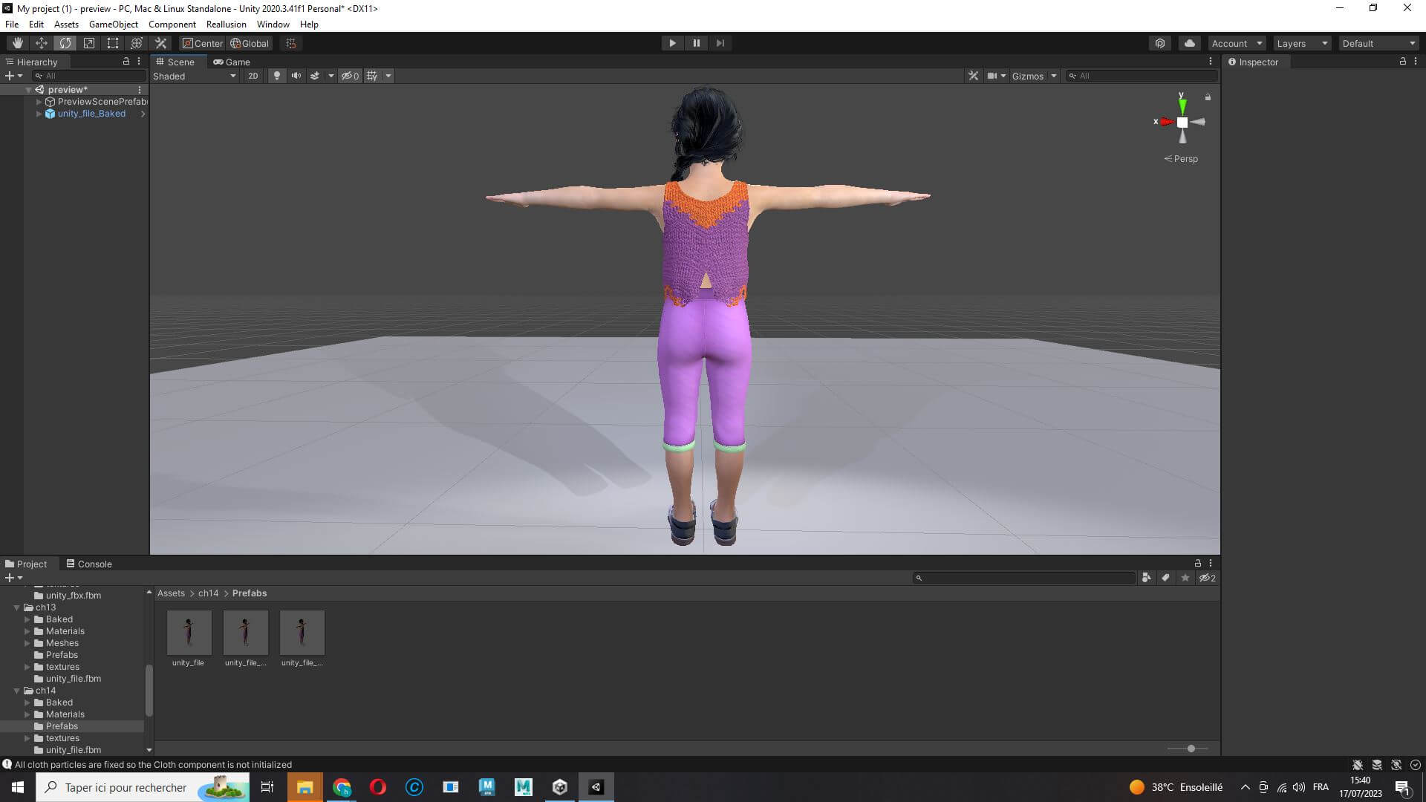Open the Cloud services icon

click(1189, 43)
